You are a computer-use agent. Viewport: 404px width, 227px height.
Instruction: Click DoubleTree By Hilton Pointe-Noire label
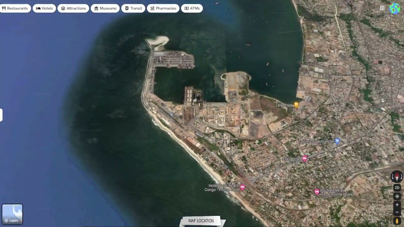[336, 192]
